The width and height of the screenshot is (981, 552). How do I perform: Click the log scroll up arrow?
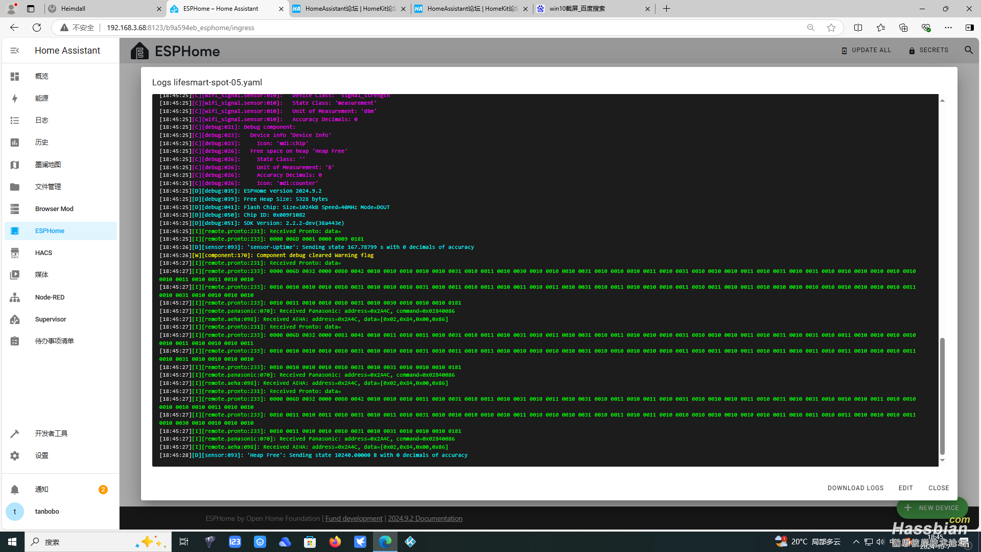pos(942,100)
